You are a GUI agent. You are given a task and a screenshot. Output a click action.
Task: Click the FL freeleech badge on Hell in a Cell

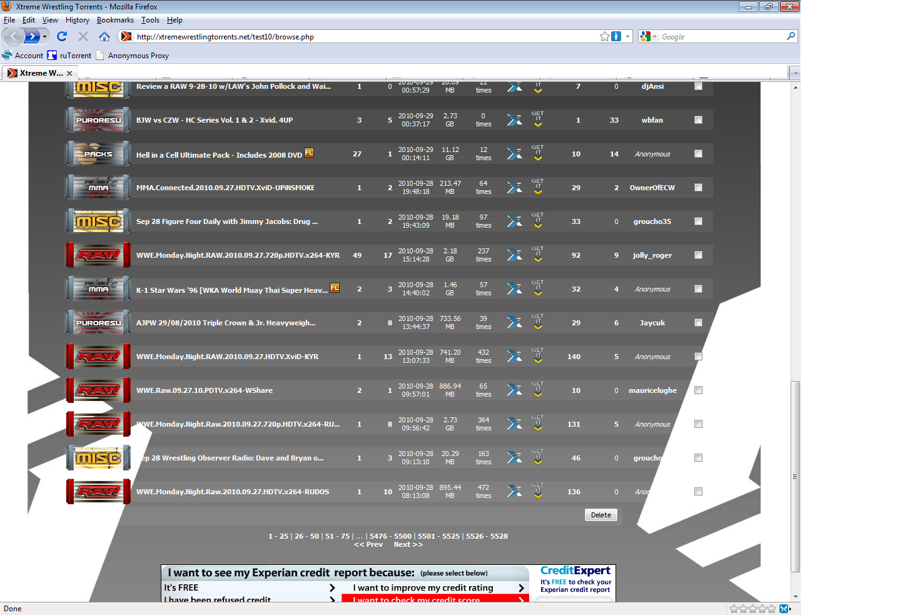click(309, 153)
